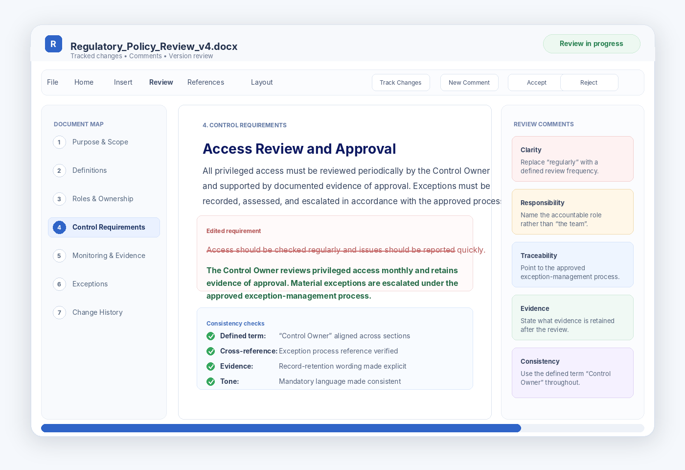Click the Review in progress status badge
The width and height of the screenshot is (685, 470).
pos(592,44)
